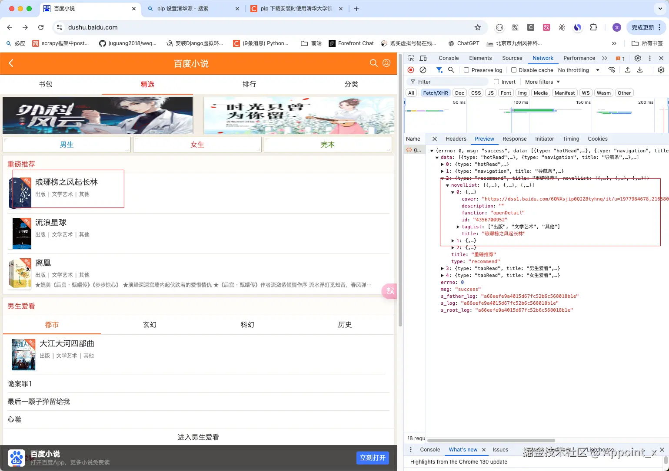Screen dimensions: 669x471
Task: Activate DevTools inspect element picker
Action: (411, 58)
